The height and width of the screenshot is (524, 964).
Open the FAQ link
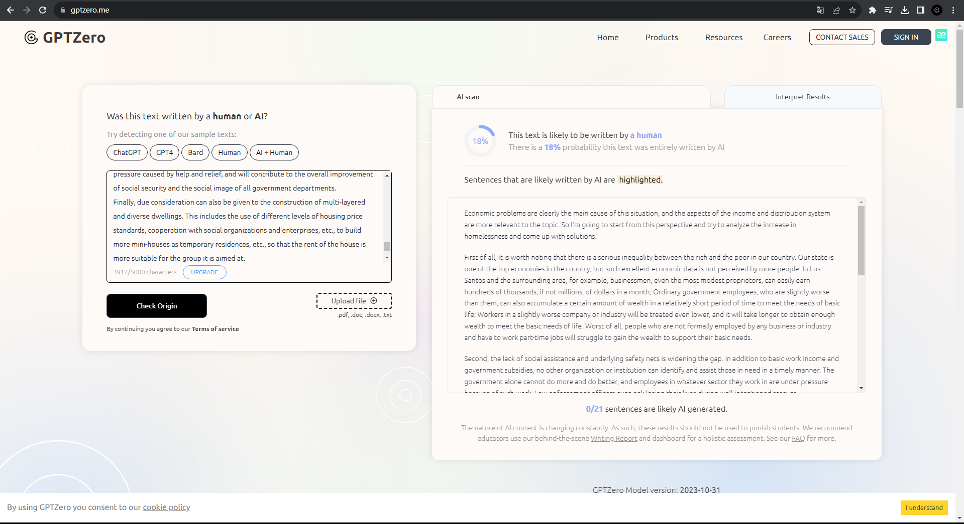(798, 438)
